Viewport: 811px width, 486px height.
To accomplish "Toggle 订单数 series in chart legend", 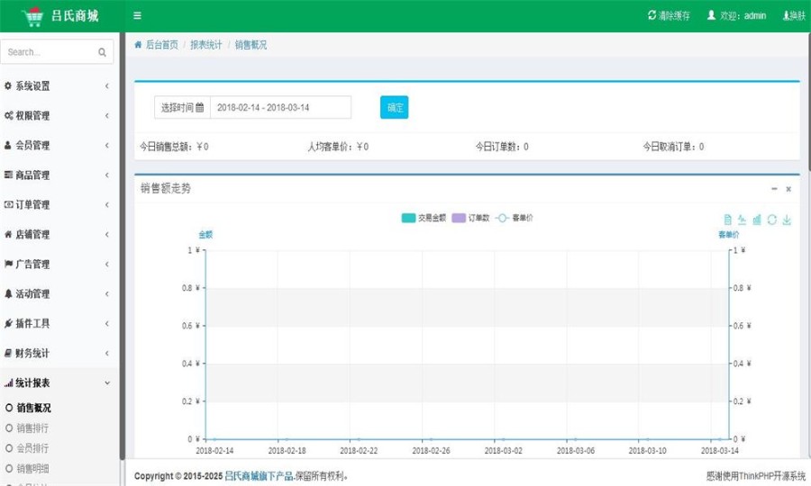I will (x=473, y=218).
